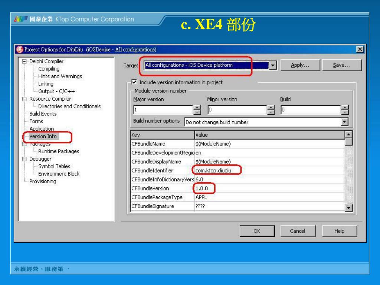Select Provisioning in the tree

(43, 181)
